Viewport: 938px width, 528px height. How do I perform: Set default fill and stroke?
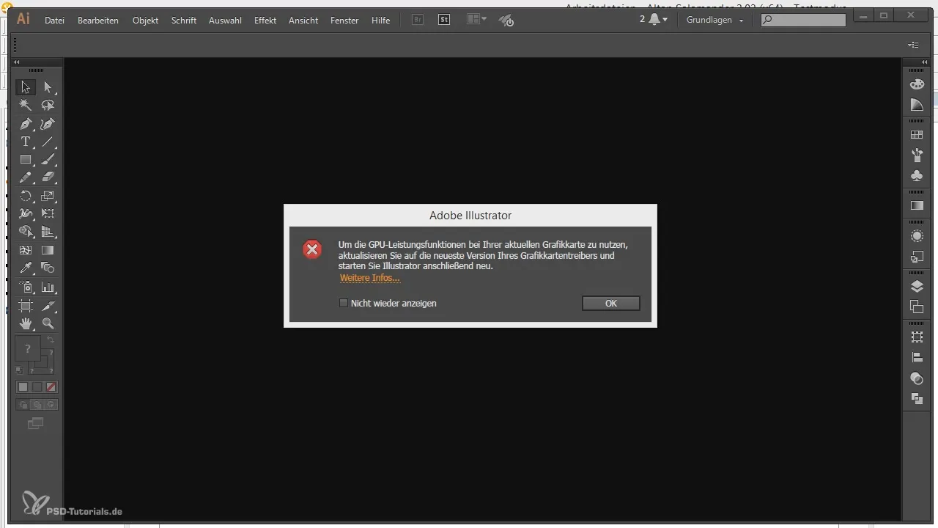coord(20,370)
